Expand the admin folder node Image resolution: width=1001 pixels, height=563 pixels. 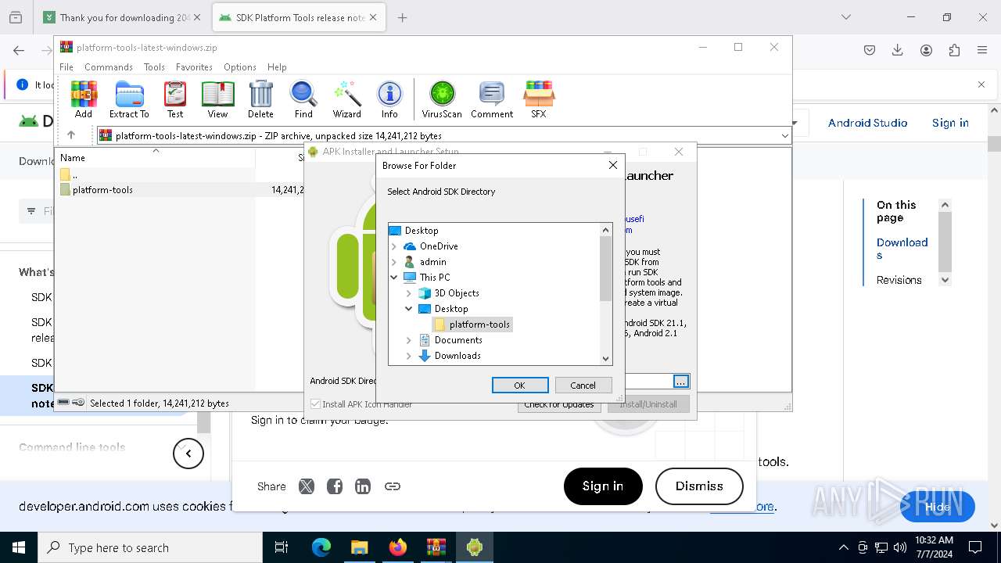tap(394, 262)
